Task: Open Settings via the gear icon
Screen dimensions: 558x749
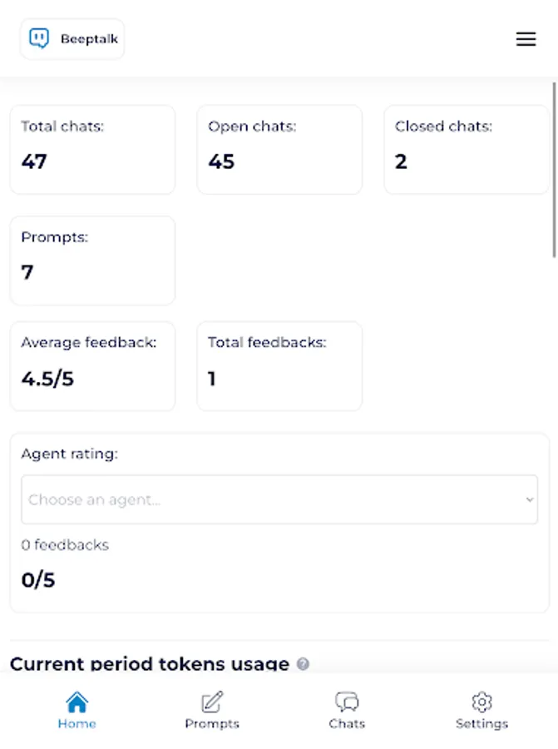Action: point(481,702)
